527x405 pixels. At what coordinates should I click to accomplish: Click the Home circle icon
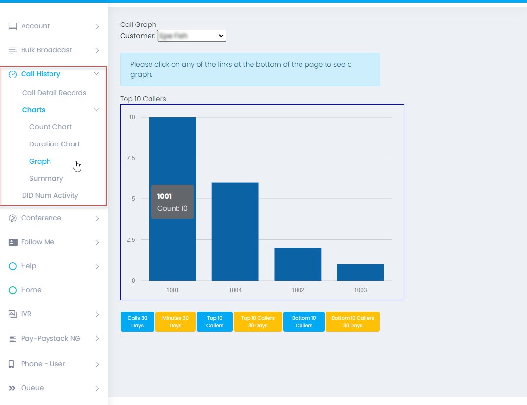tap(12, 290)
